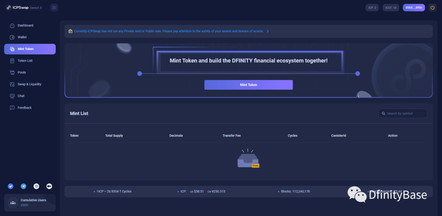The height and width of the screenshot is (216, 442).
Task: Click the Pools icon in sidebar
Action: (12, 73)
